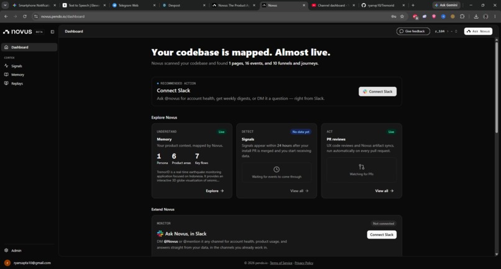The width and height of the screenshot is (501, 269).
Task: Click the pull request icon in PR reviews
Action: pos(361,166)
